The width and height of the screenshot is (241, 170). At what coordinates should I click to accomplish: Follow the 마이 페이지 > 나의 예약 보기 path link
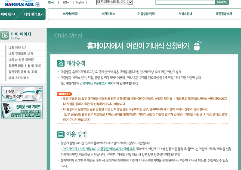(99, 149)
